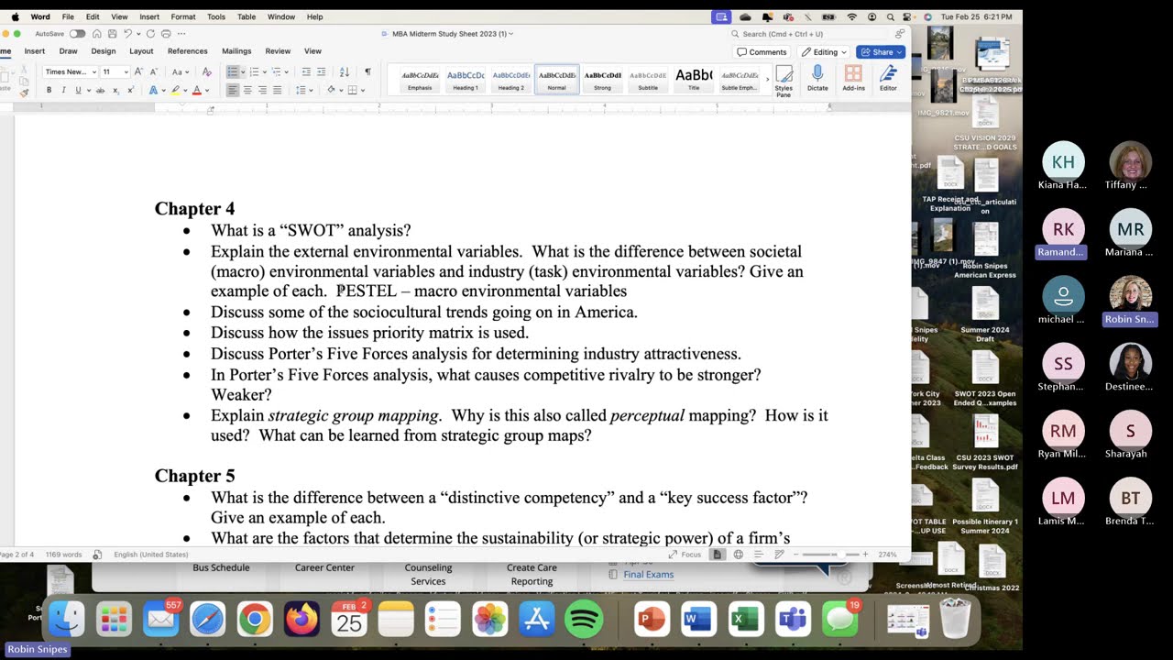Toggle Bold formatting
Screen dimensions: 1173x660
(x=49, y=90)
